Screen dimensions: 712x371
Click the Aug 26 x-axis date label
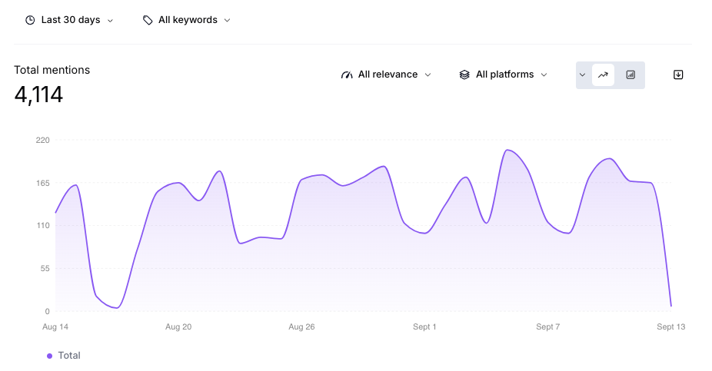point(301,326)
